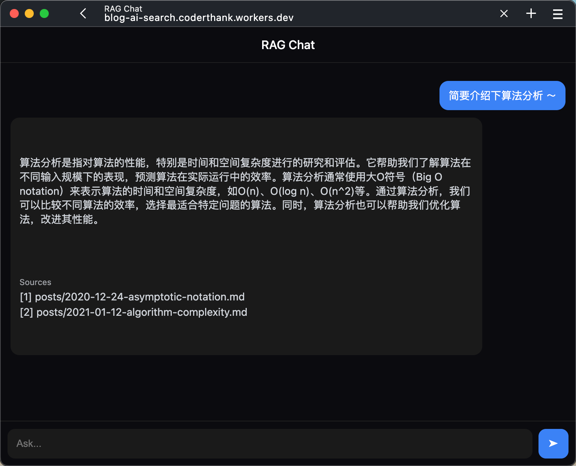Click the Ask input field
Viewport: 576px width, 466px height.
(271, 444)
